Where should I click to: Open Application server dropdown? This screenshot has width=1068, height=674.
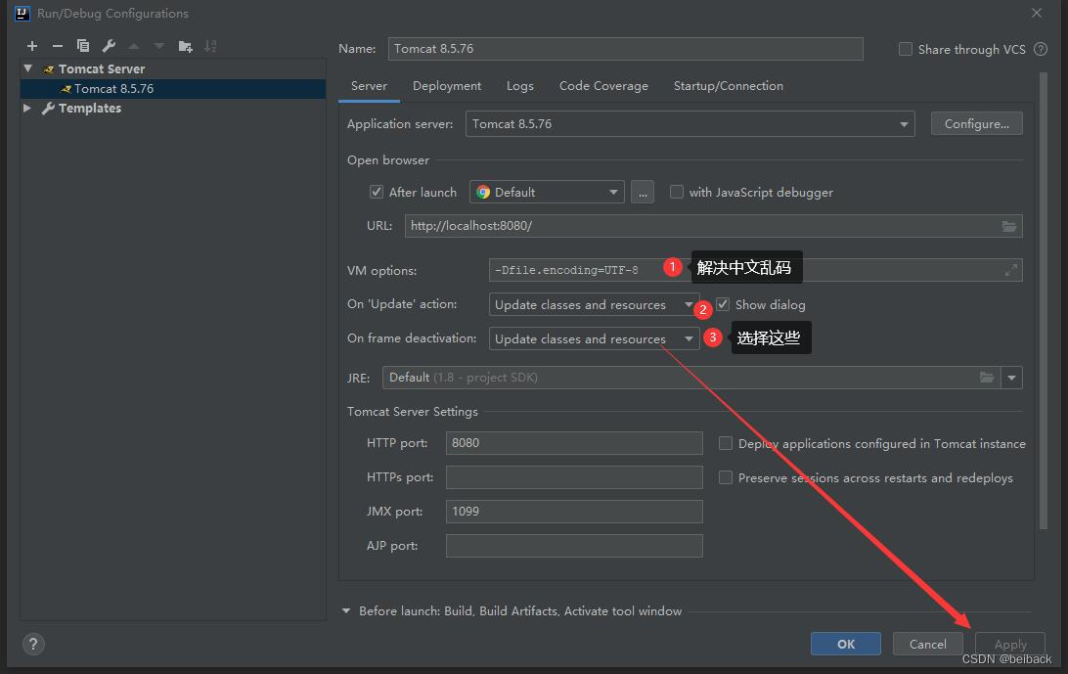pos(690,124)
